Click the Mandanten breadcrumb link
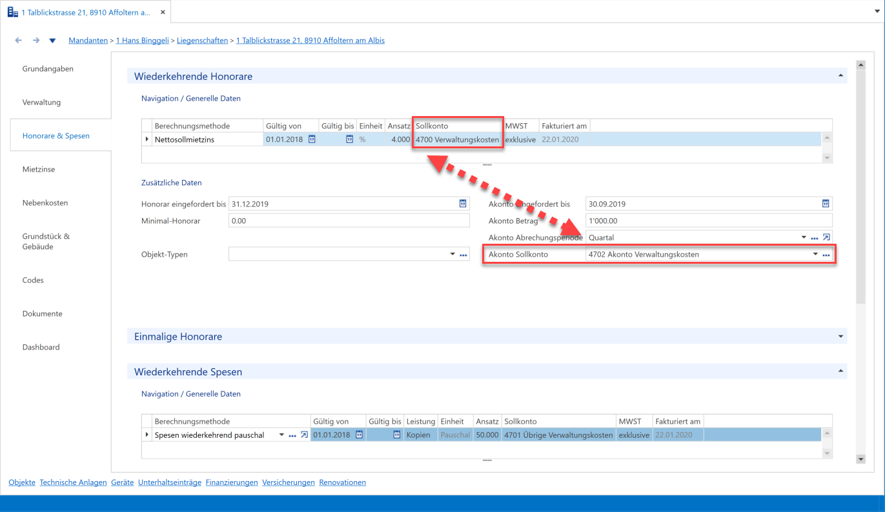The image size is (885, 512). click(x=88, y=41)
